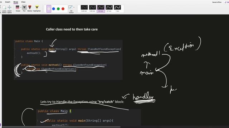
Task: Set pen thickness to 0.35 mm
Action: 92,9
